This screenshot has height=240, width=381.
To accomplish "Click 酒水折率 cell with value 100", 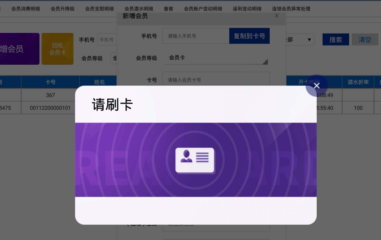I will (x=358, y=108).
